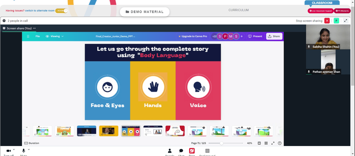Click the microphone Mute icon
Viewport: 355px width, 156px height.
23,151
